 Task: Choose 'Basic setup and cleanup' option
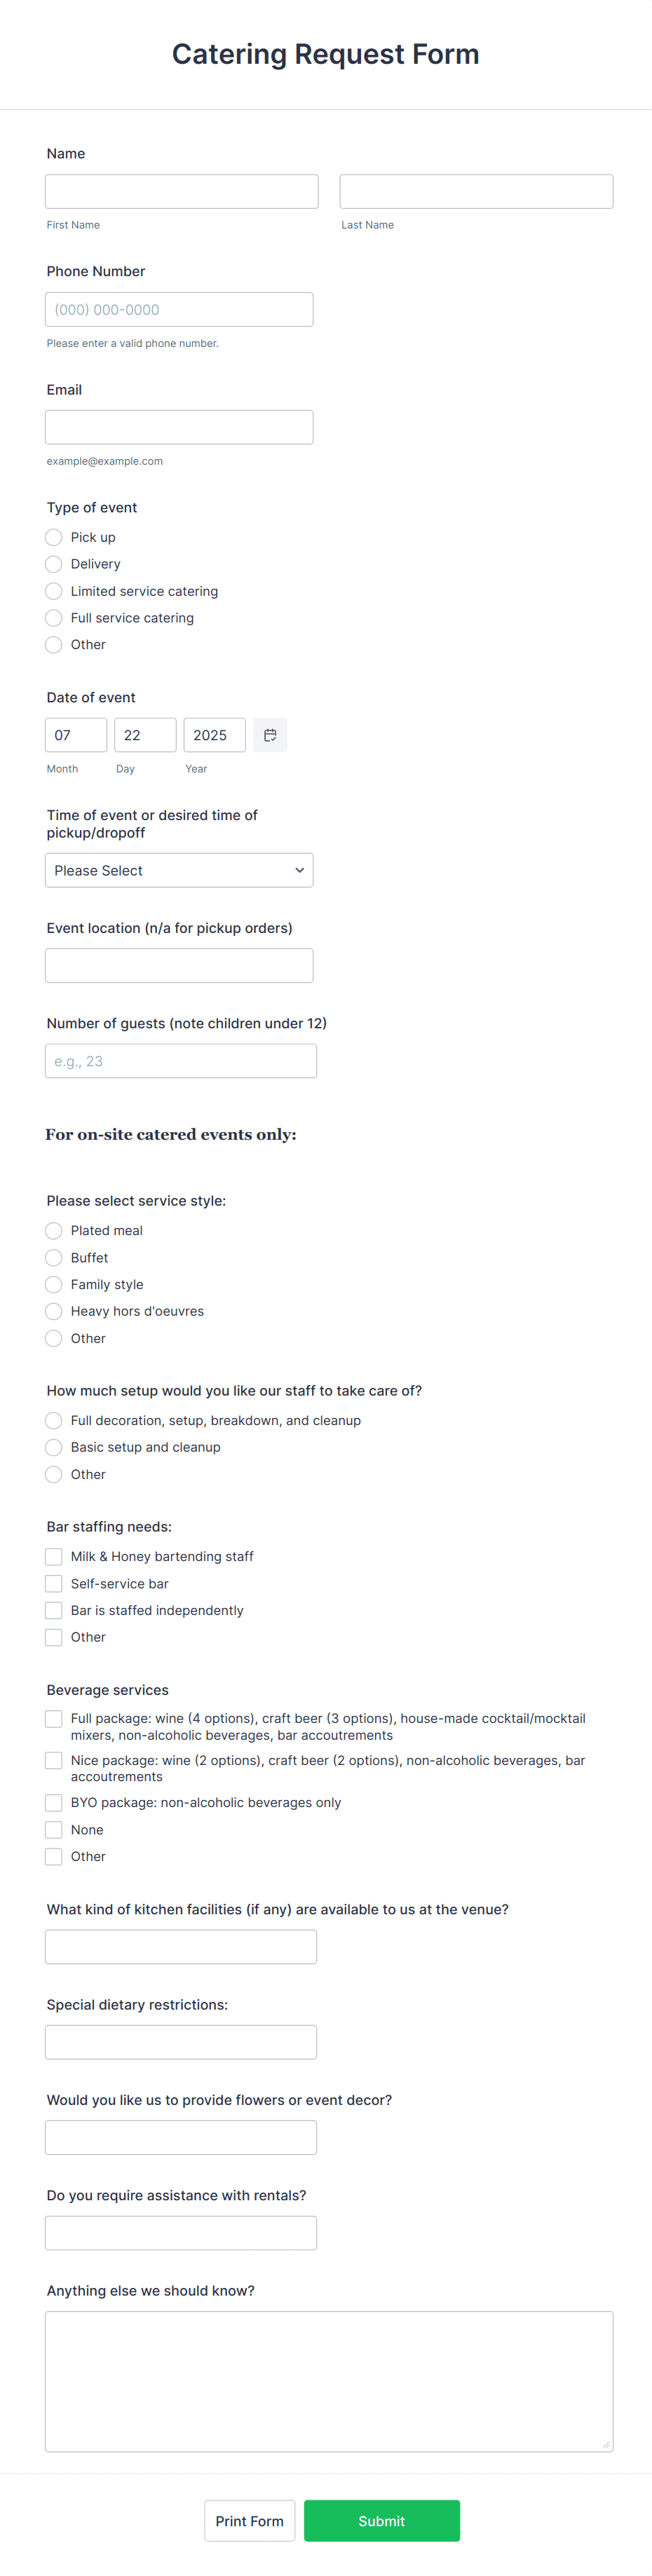pos(53,1447)
